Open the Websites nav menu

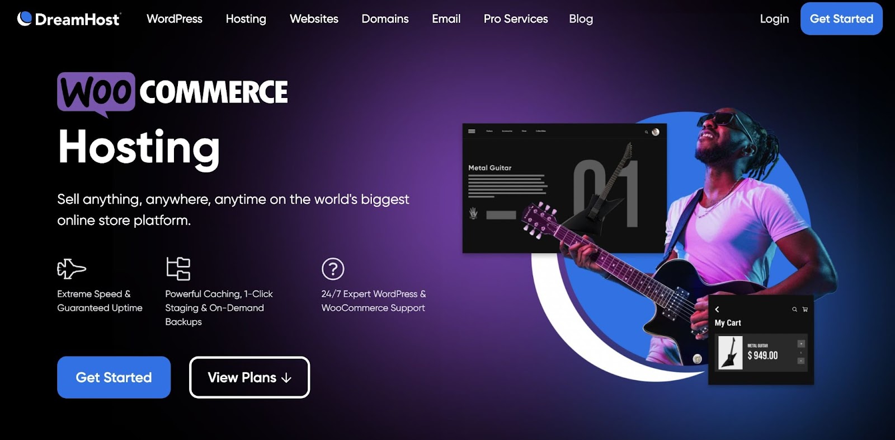click(314, 18)
